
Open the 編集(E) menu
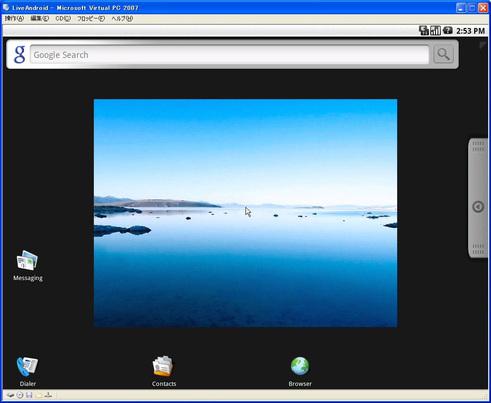click(39, 19)
